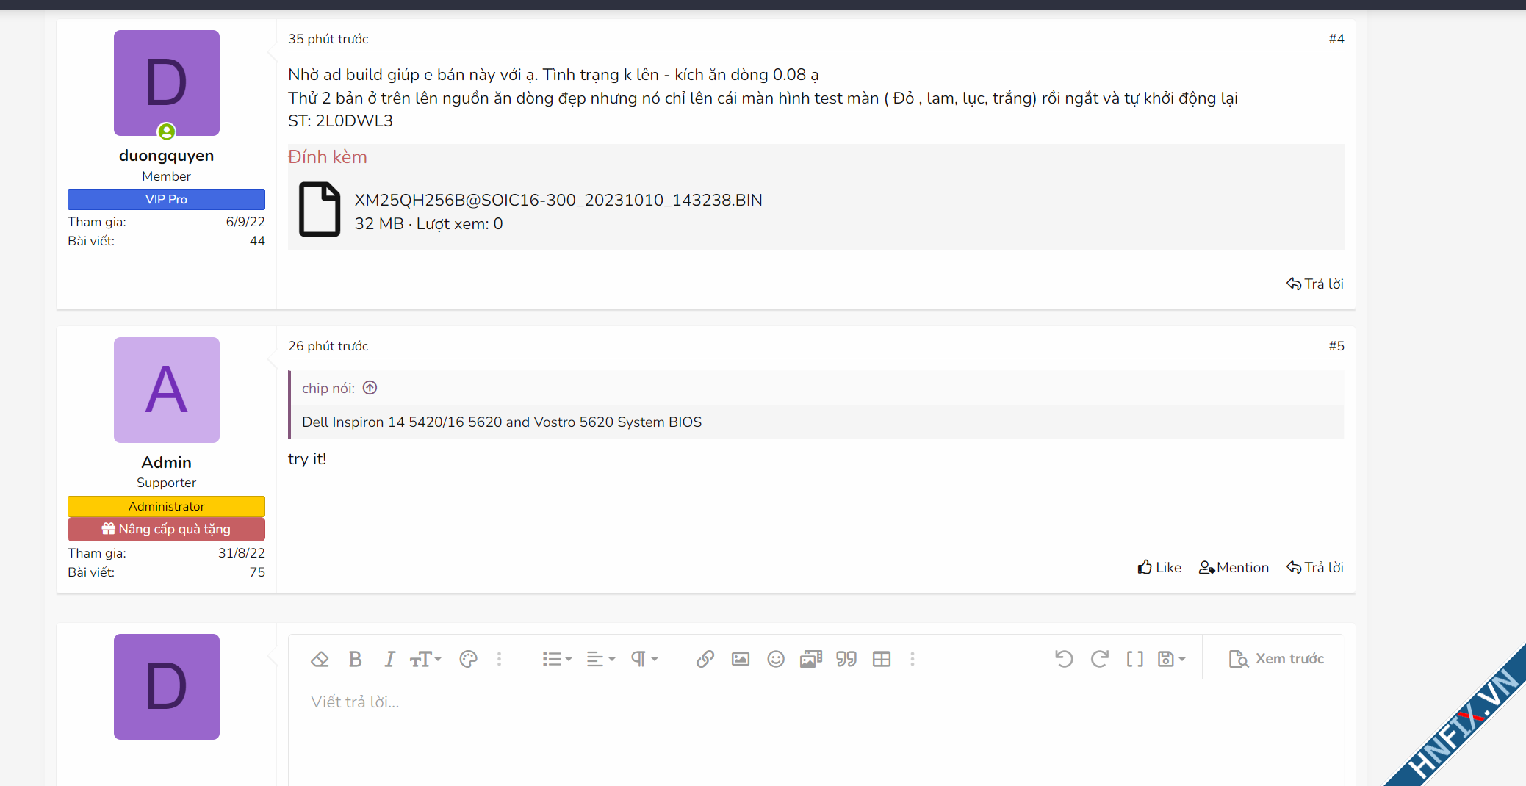This screenshot has width=1526, height=786.
Task: Like the Admin's post
Action: pos(1159,567)
